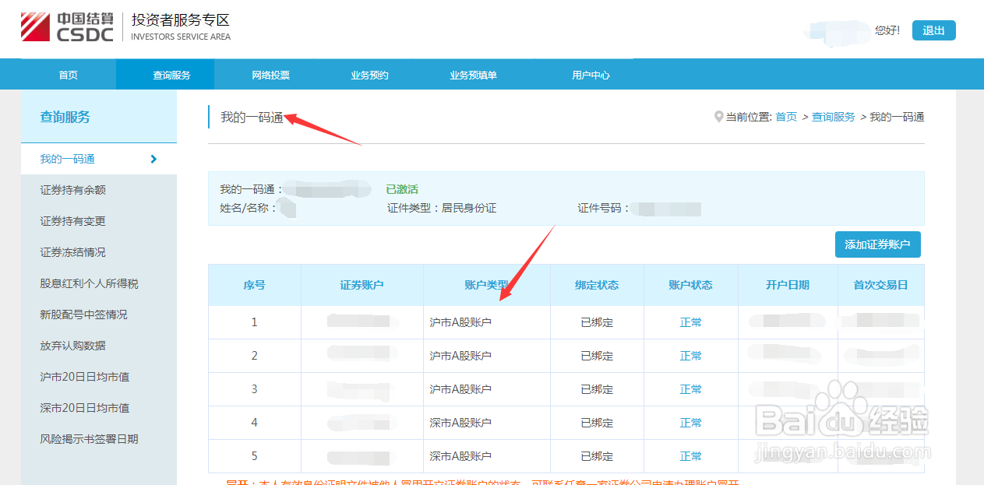Select 证券持有余额 in sidebar
Image resolution: width=984 pixels, height=485 pixels.
click(73, 190)
